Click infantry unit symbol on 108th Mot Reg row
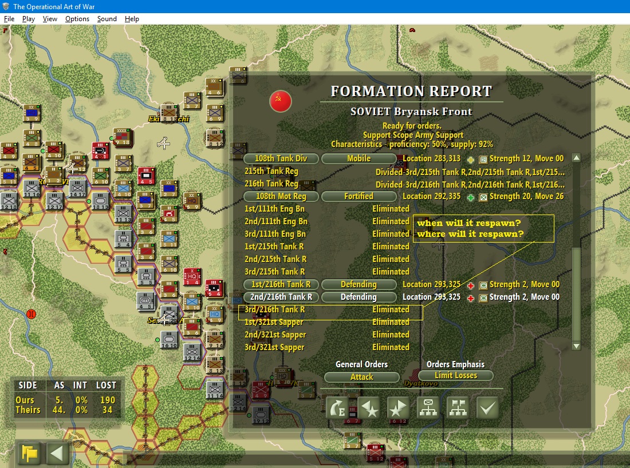This screenshot has width=630, height=468. (x=483, y=197)
